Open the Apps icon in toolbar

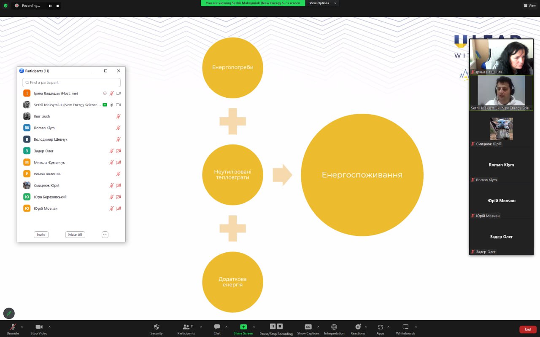pos(380,327)
